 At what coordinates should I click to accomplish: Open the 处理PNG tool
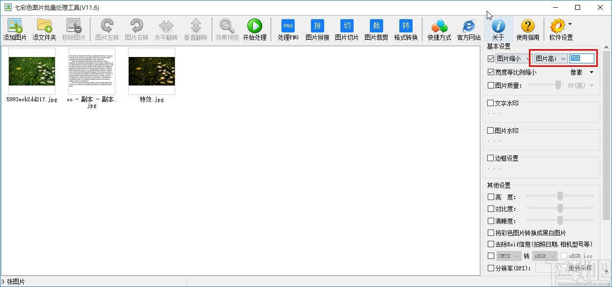(288, 29)
